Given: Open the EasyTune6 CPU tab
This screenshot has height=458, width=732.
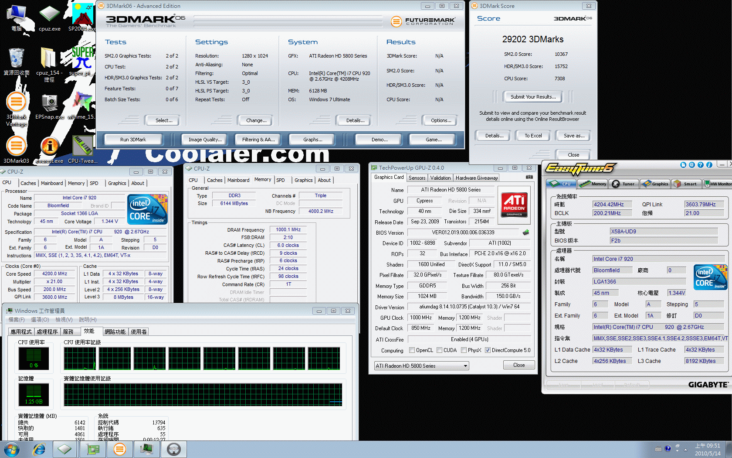Looking at the screenshot, I should (561, 184).
